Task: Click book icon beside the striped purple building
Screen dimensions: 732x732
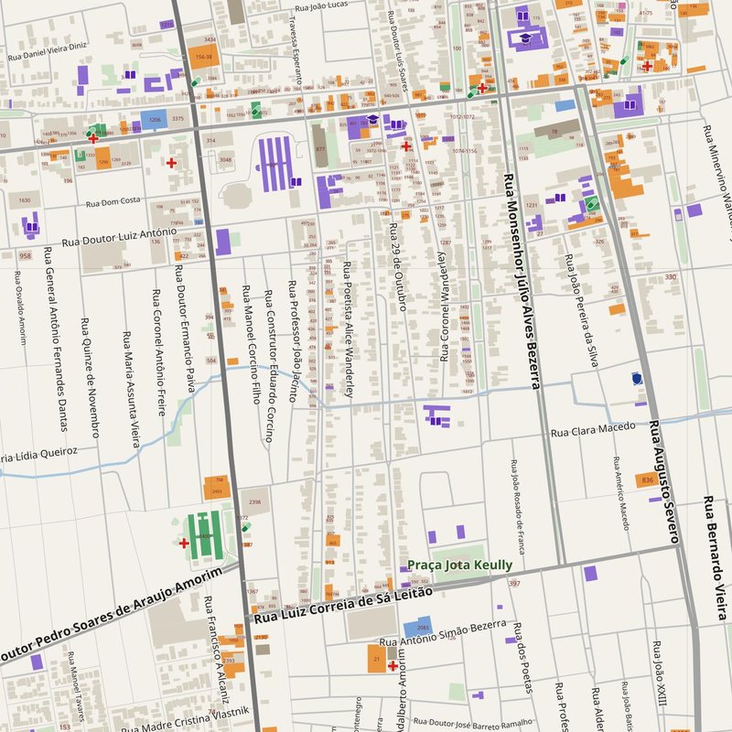Action: point(296,181)
